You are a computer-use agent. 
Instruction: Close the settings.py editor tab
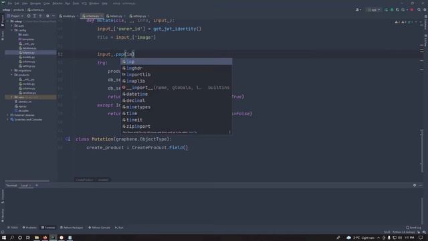[x=148, y=16]
